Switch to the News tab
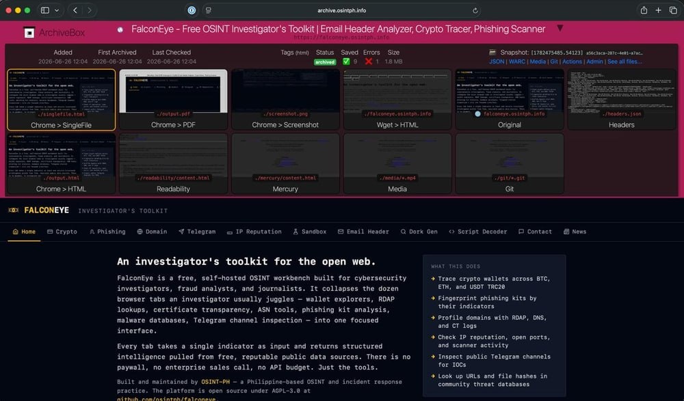Screen dimensions: 684x401 pos(575,232)
